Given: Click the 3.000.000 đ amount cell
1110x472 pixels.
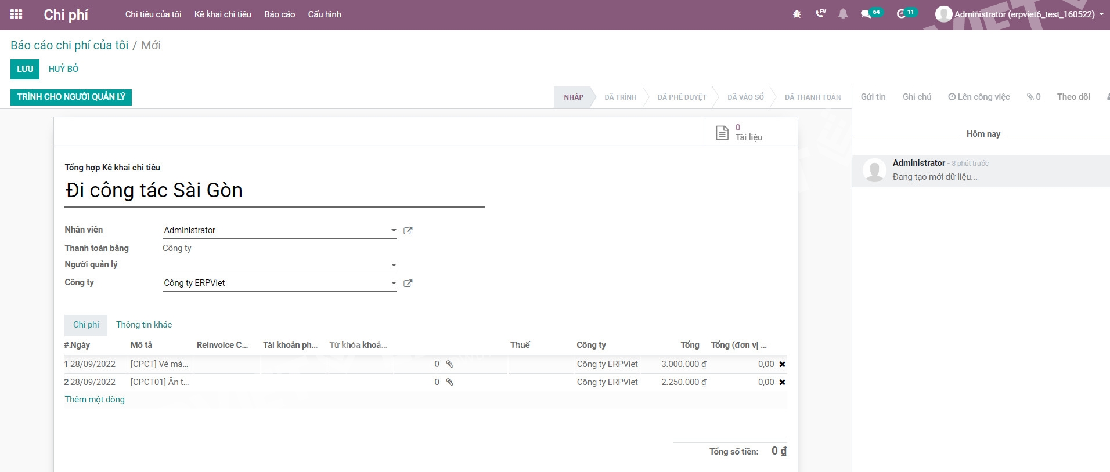Looking at the screenshot, I should pyautogui.click(x=683, y=364).
